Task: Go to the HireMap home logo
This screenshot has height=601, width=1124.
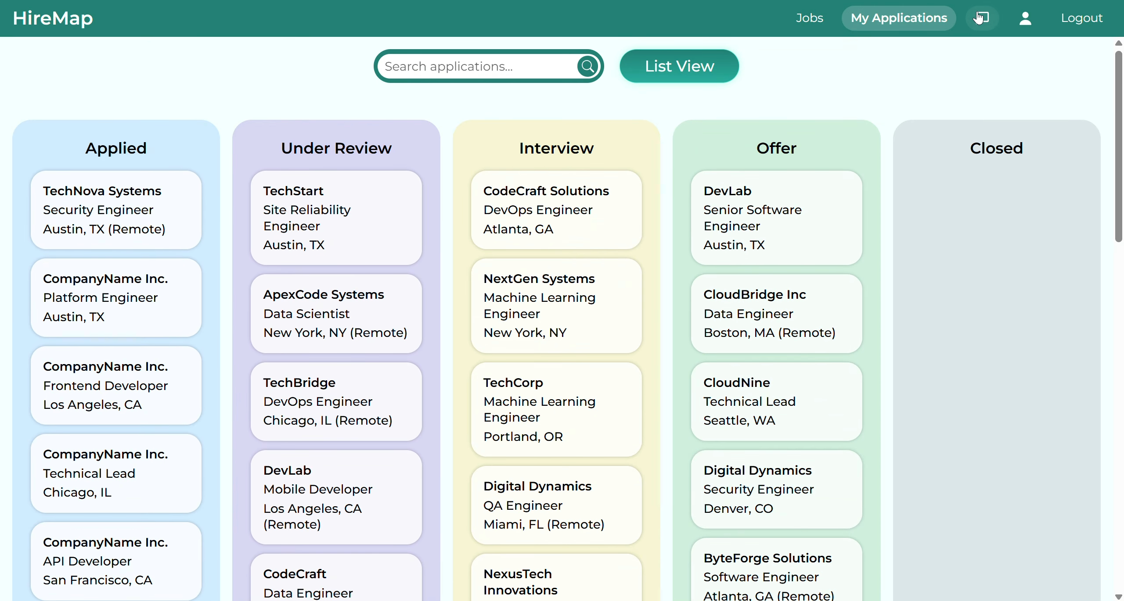Action: click(53, 18)
